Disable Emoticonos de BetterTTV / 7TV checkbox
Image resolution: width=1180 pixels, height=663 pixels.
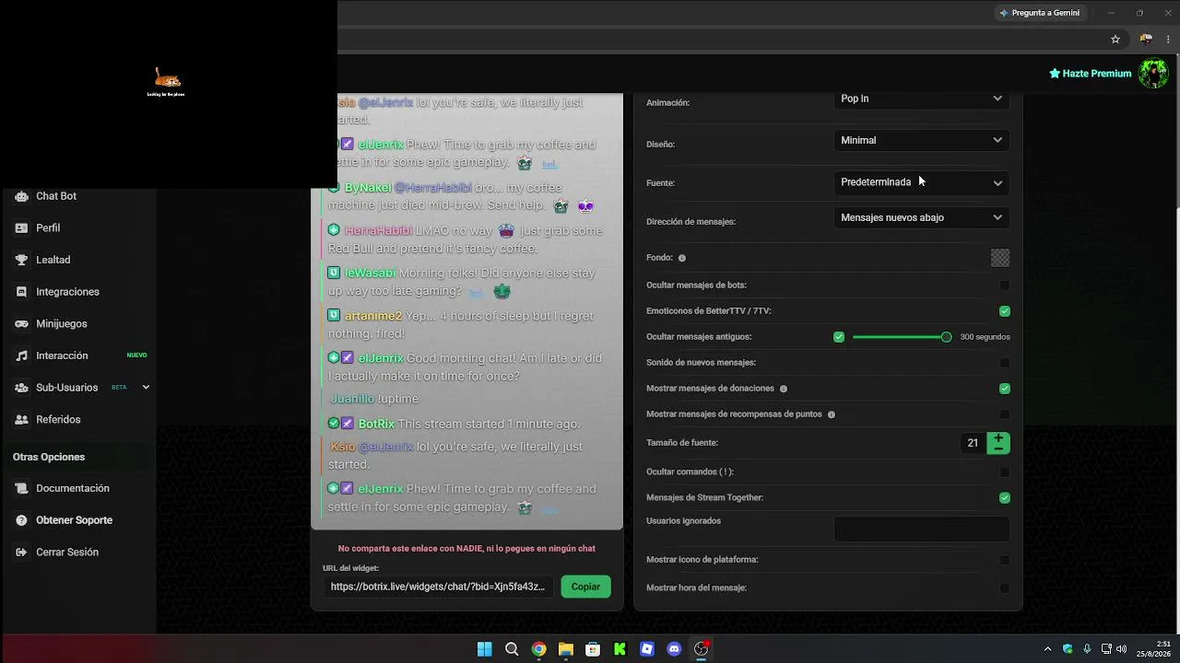click(x=1005, y=311)
